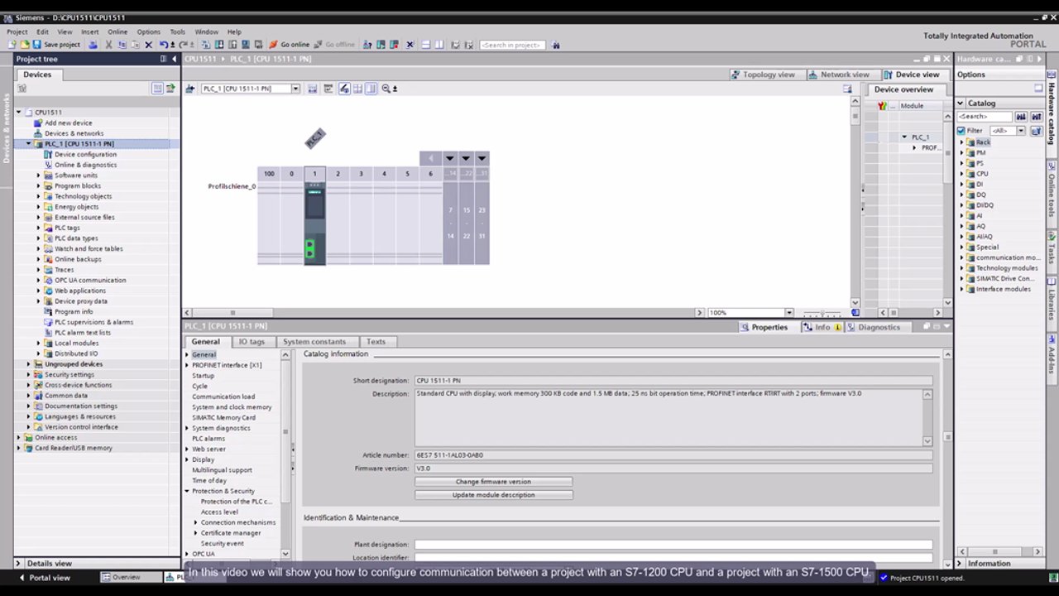Open the System constants tab
This screenshot has width=1059, height=596.
tap(314, 341)
